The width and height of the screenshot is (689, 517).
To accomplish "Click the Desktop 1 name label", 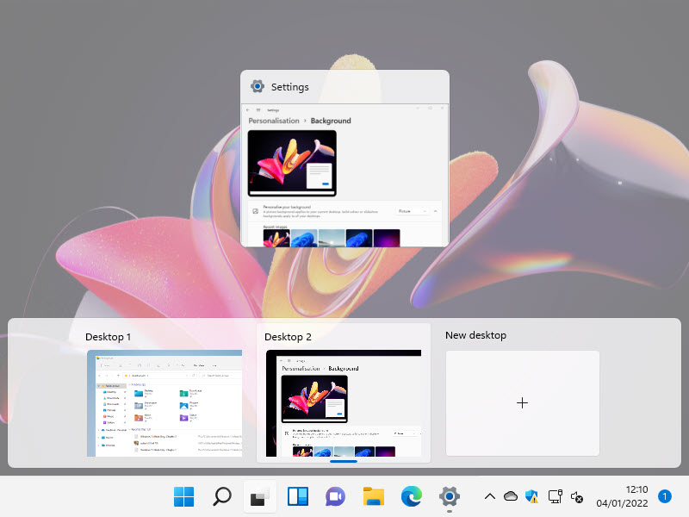I will pyautogui.click(x=108, y=337).
